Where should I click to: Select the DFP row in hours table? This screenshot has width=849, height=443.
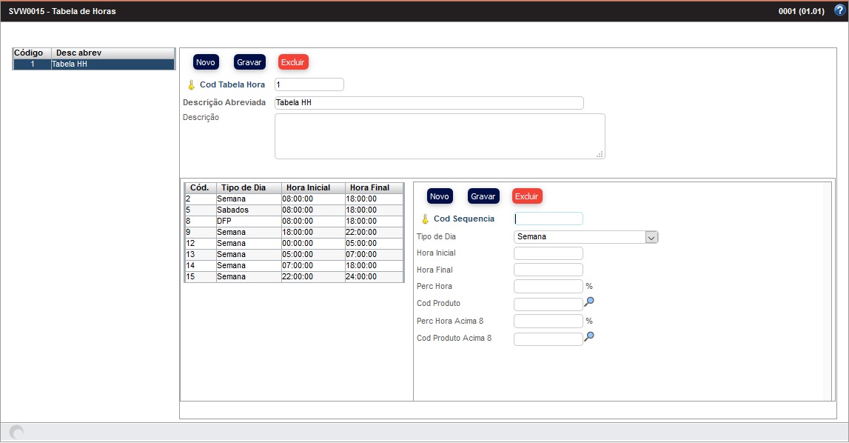(294, 221)
